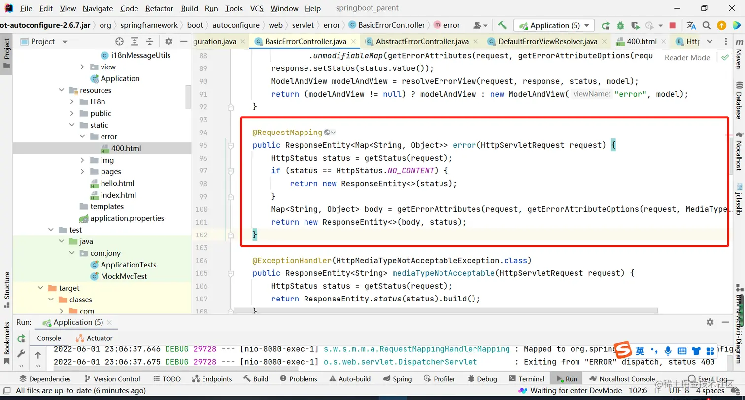Expand the public folder
Image resolution: width=745 pixels, height=400 pixels.
(72, 113)
